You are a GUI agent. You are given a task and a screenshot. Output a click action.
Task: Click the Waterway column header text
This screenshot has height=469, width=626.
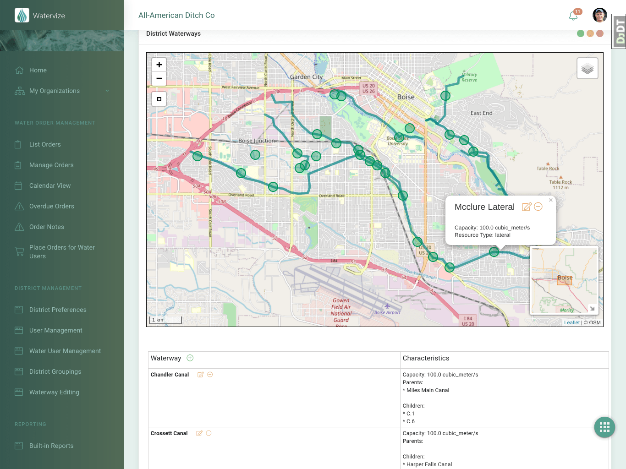click(166, 358)
